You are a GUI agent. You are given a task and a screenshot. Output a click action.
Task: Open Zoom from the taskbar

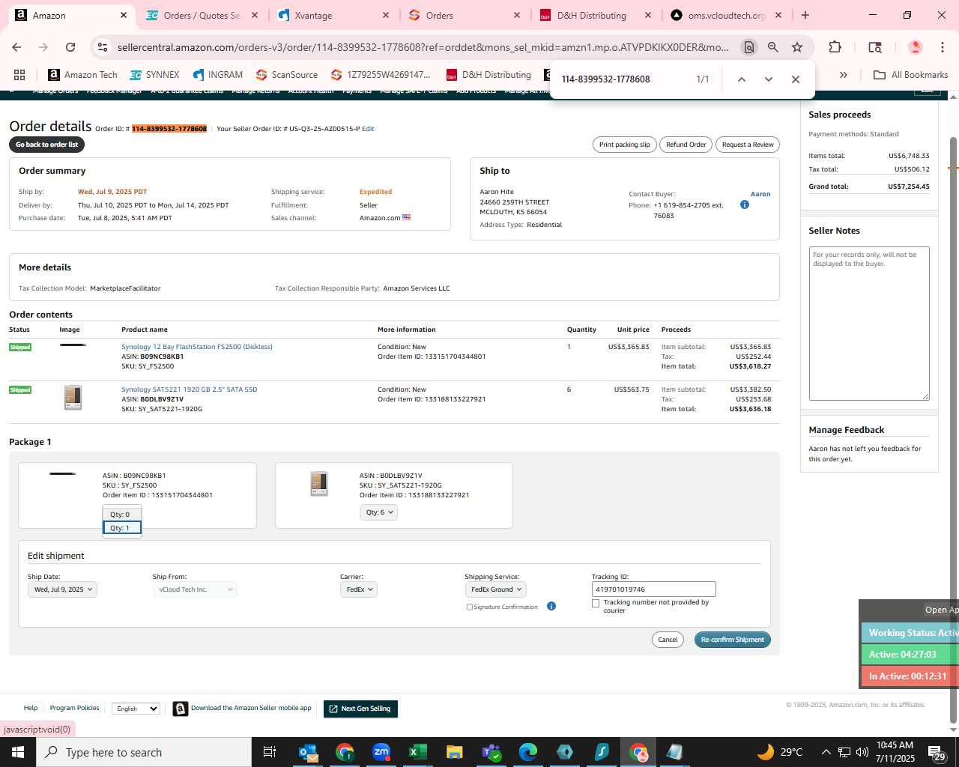[381, 752]
